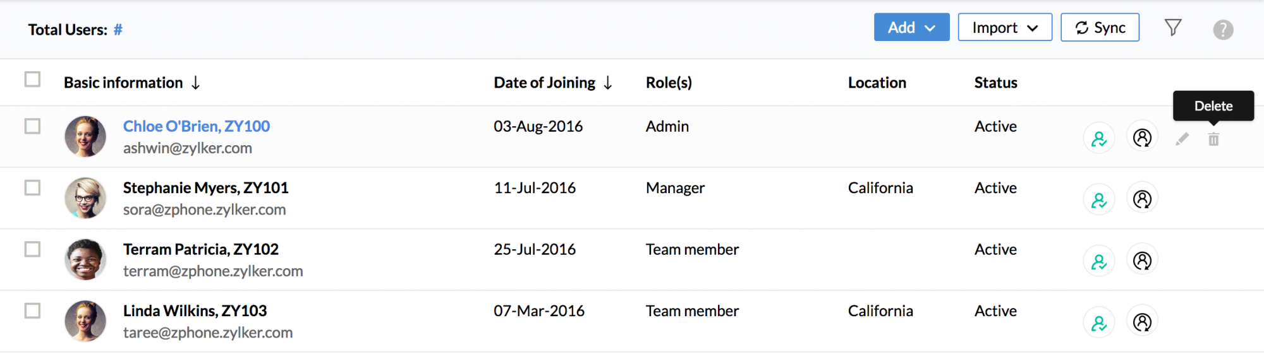
Task: Select Linda Wilkins' row checkbox
Action: point(32,310)
